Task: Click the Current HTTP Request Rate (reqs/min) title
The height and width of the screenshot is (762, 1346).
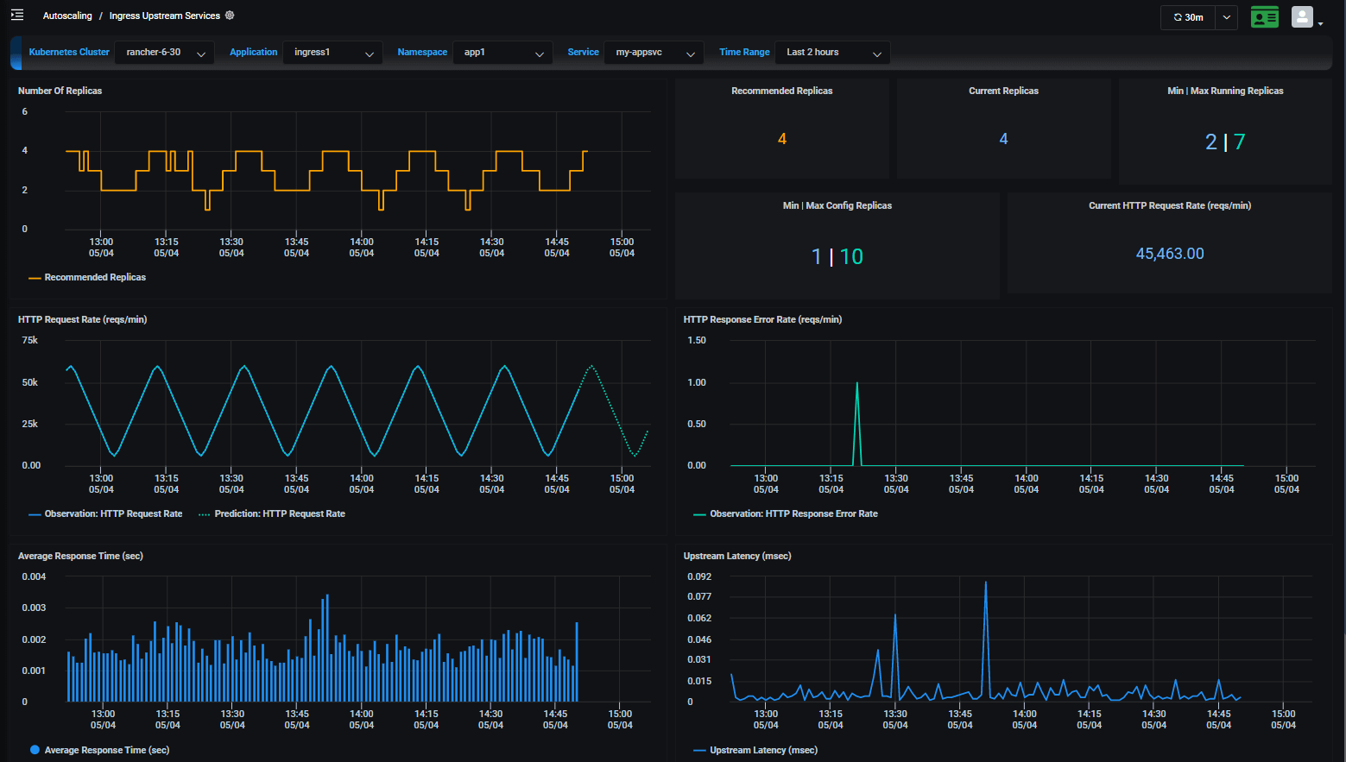Action: coord(1170,205)
